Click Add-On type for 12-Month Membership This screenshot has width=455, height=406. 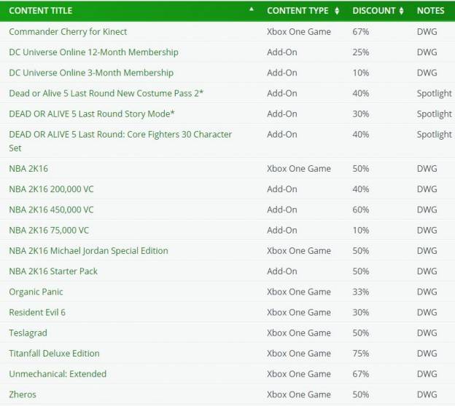pyautogui.click(x=282, y=52)
